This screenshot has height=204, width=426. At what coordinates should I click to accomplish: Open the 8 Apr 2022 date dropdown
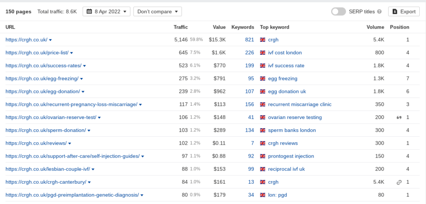106,12
